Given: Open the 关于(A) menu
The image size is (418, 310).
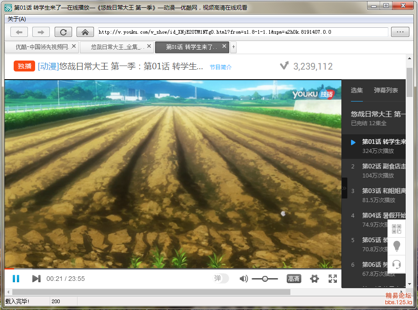Looking at the screenshot, I should [16, 19].
